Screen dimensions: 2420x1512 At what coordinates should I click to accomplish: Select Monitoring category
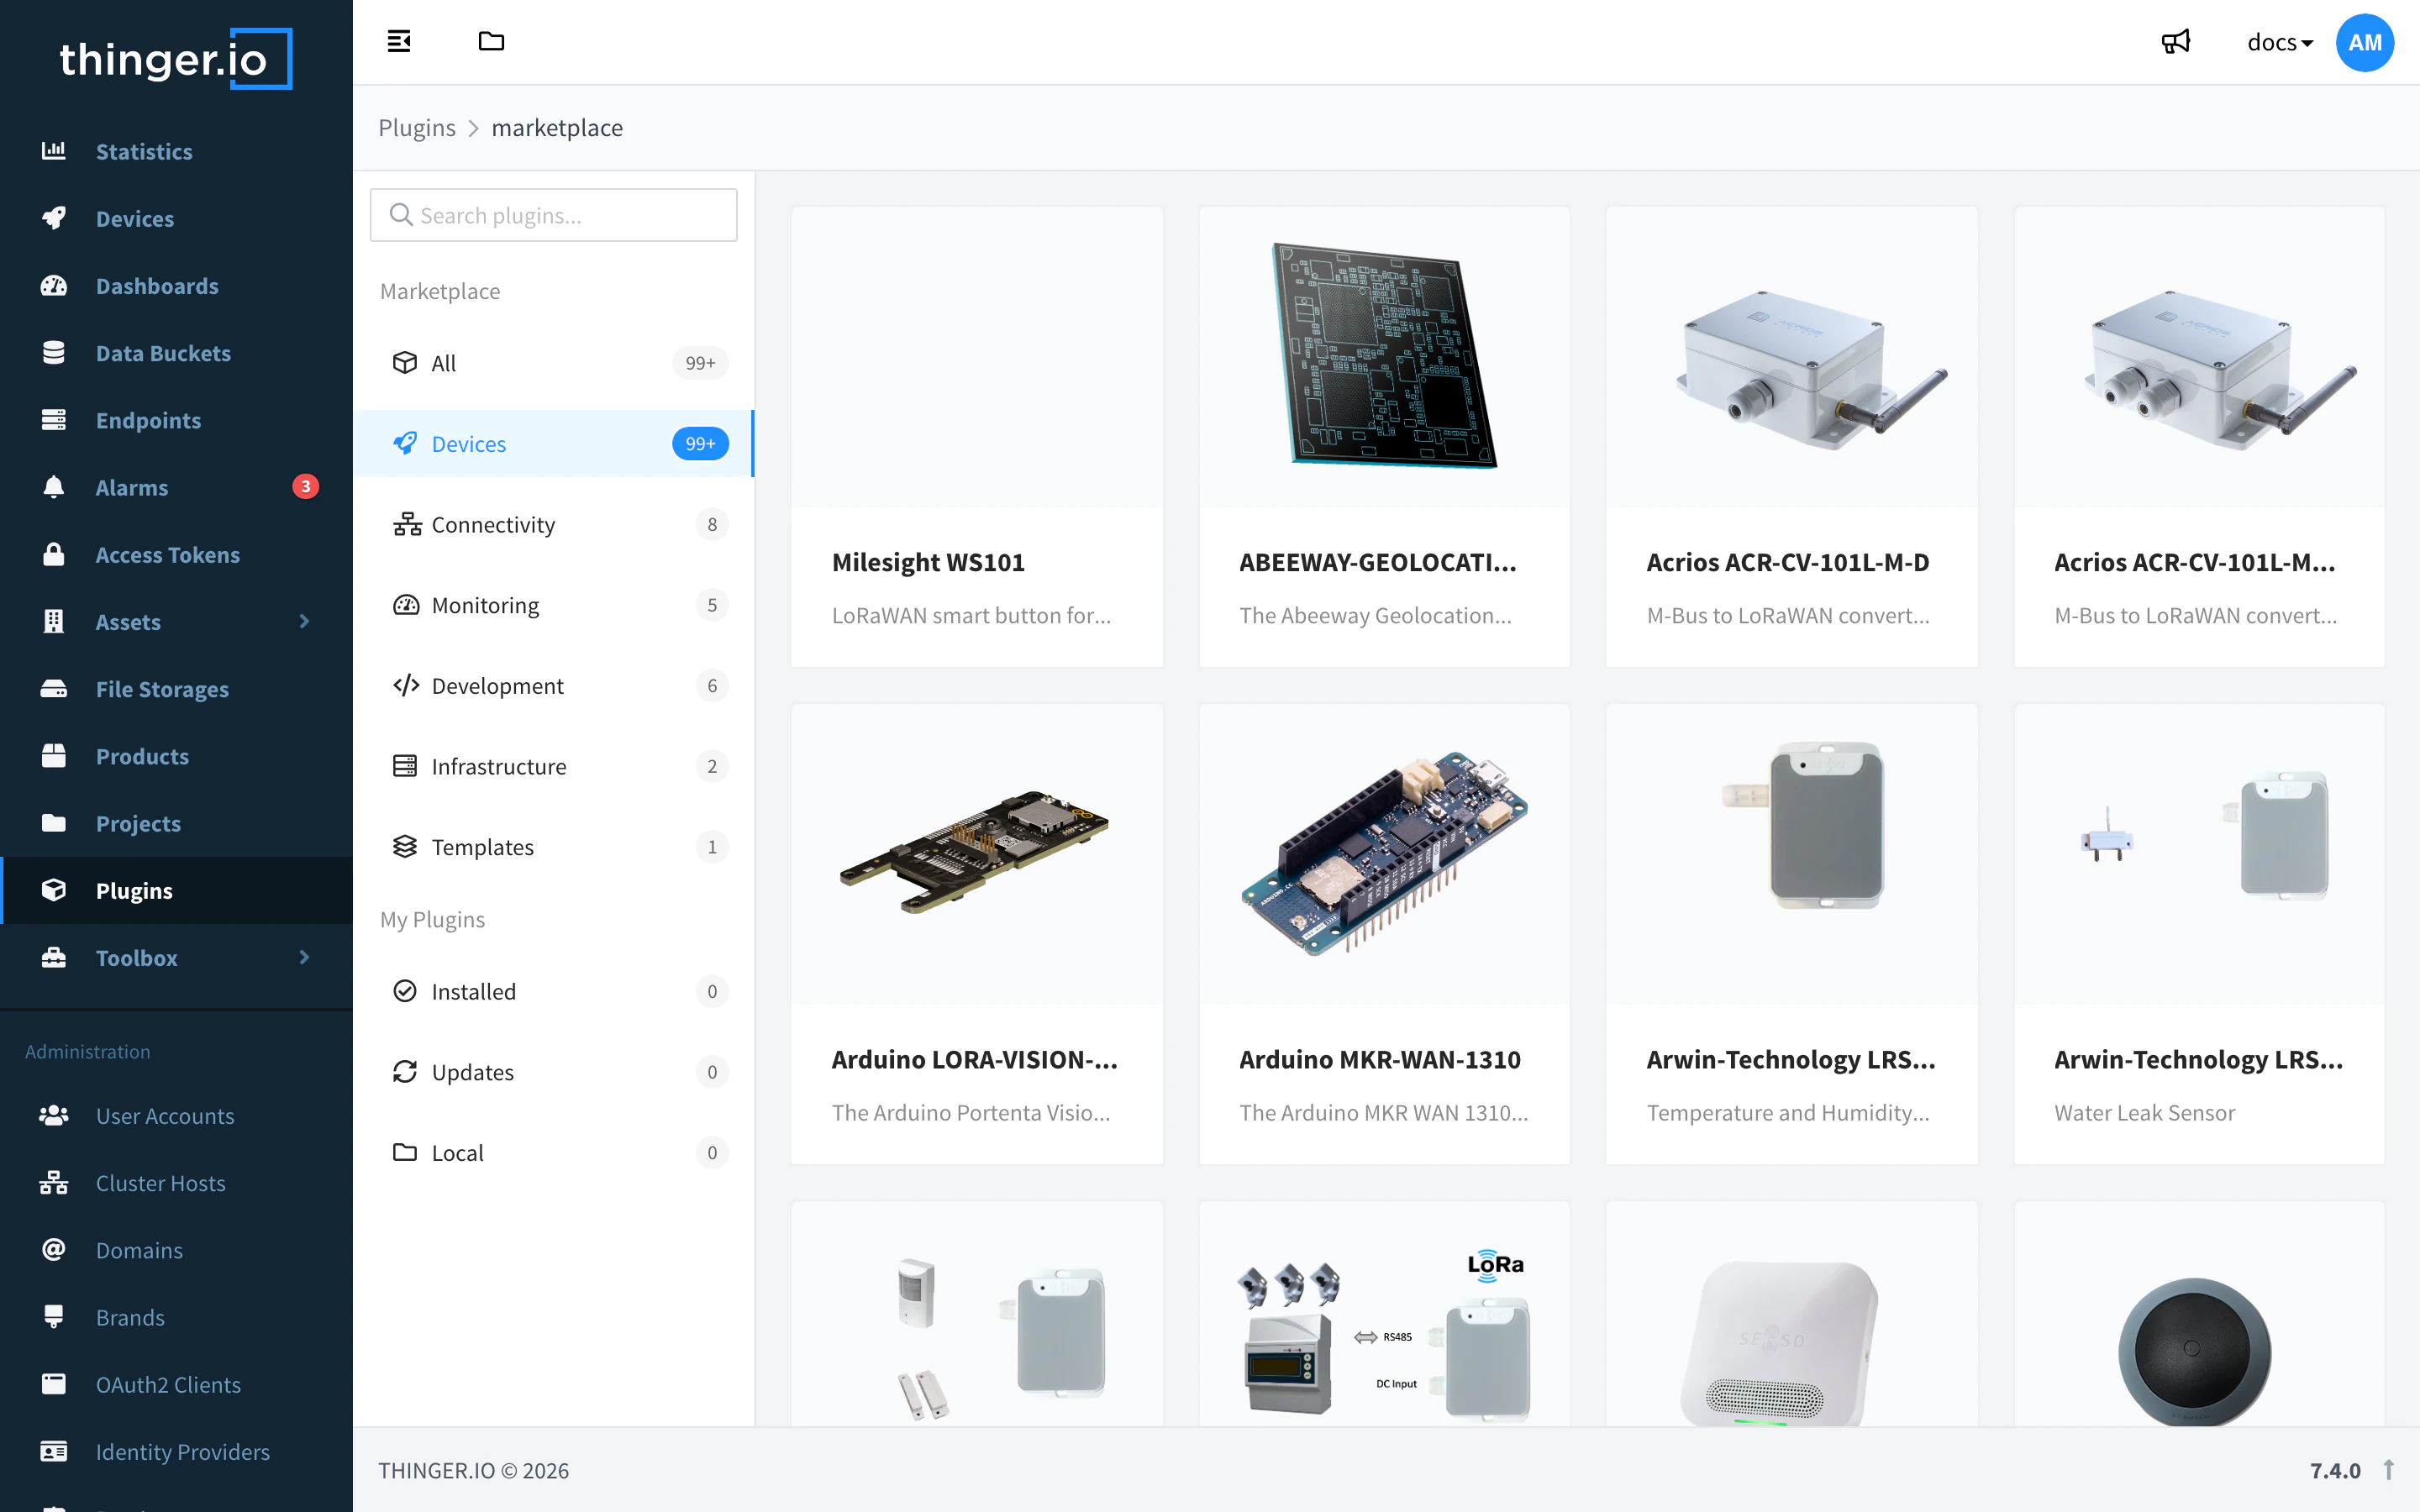click(x=554, y=605)
